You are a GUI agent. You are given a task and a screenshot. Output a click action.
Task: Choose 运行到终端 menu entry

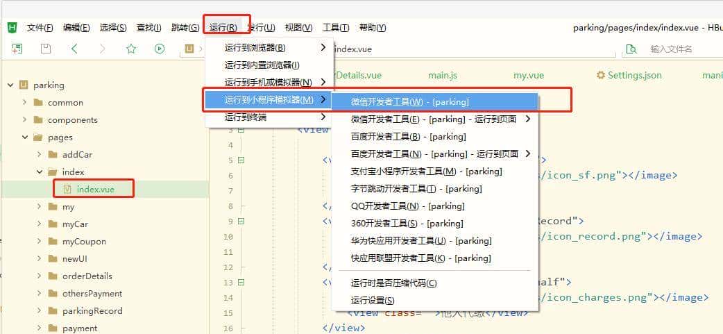click(x=269, y=117)
